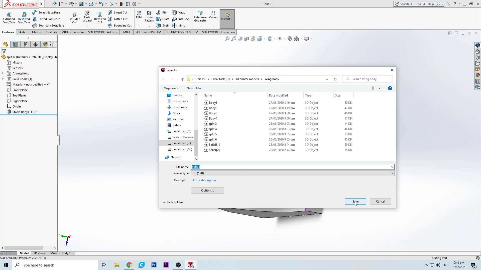Select the Mirror tool

pos(179,25)
